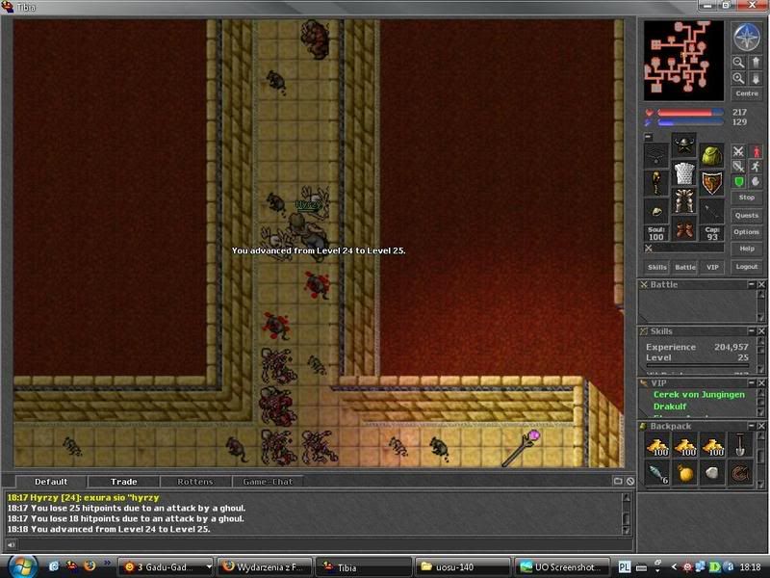Viewport: 770px width, 578px height.
Task: Switch to the Game-Chat tab
Action: [268, 482]
